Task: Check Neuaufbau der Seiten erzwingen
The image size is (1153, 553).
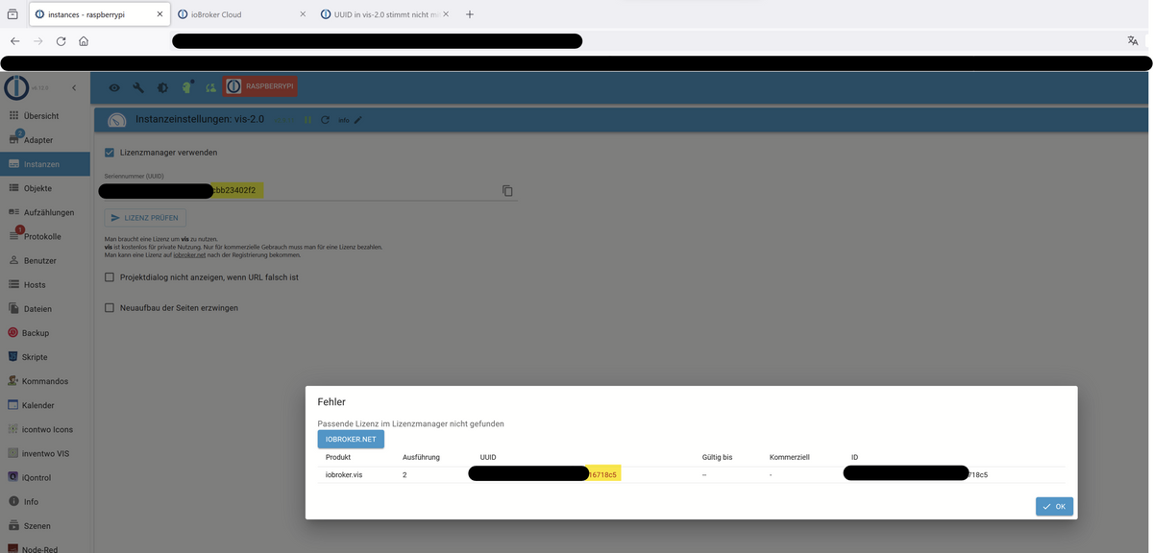Action: click(x=110, y=308)
